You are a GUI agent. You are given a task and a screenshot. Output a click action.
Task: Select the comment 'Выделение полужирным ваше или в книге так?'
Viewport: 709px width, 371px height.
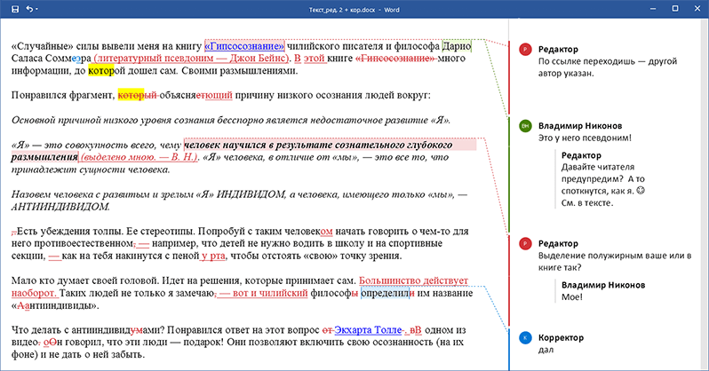coord(615,261)
